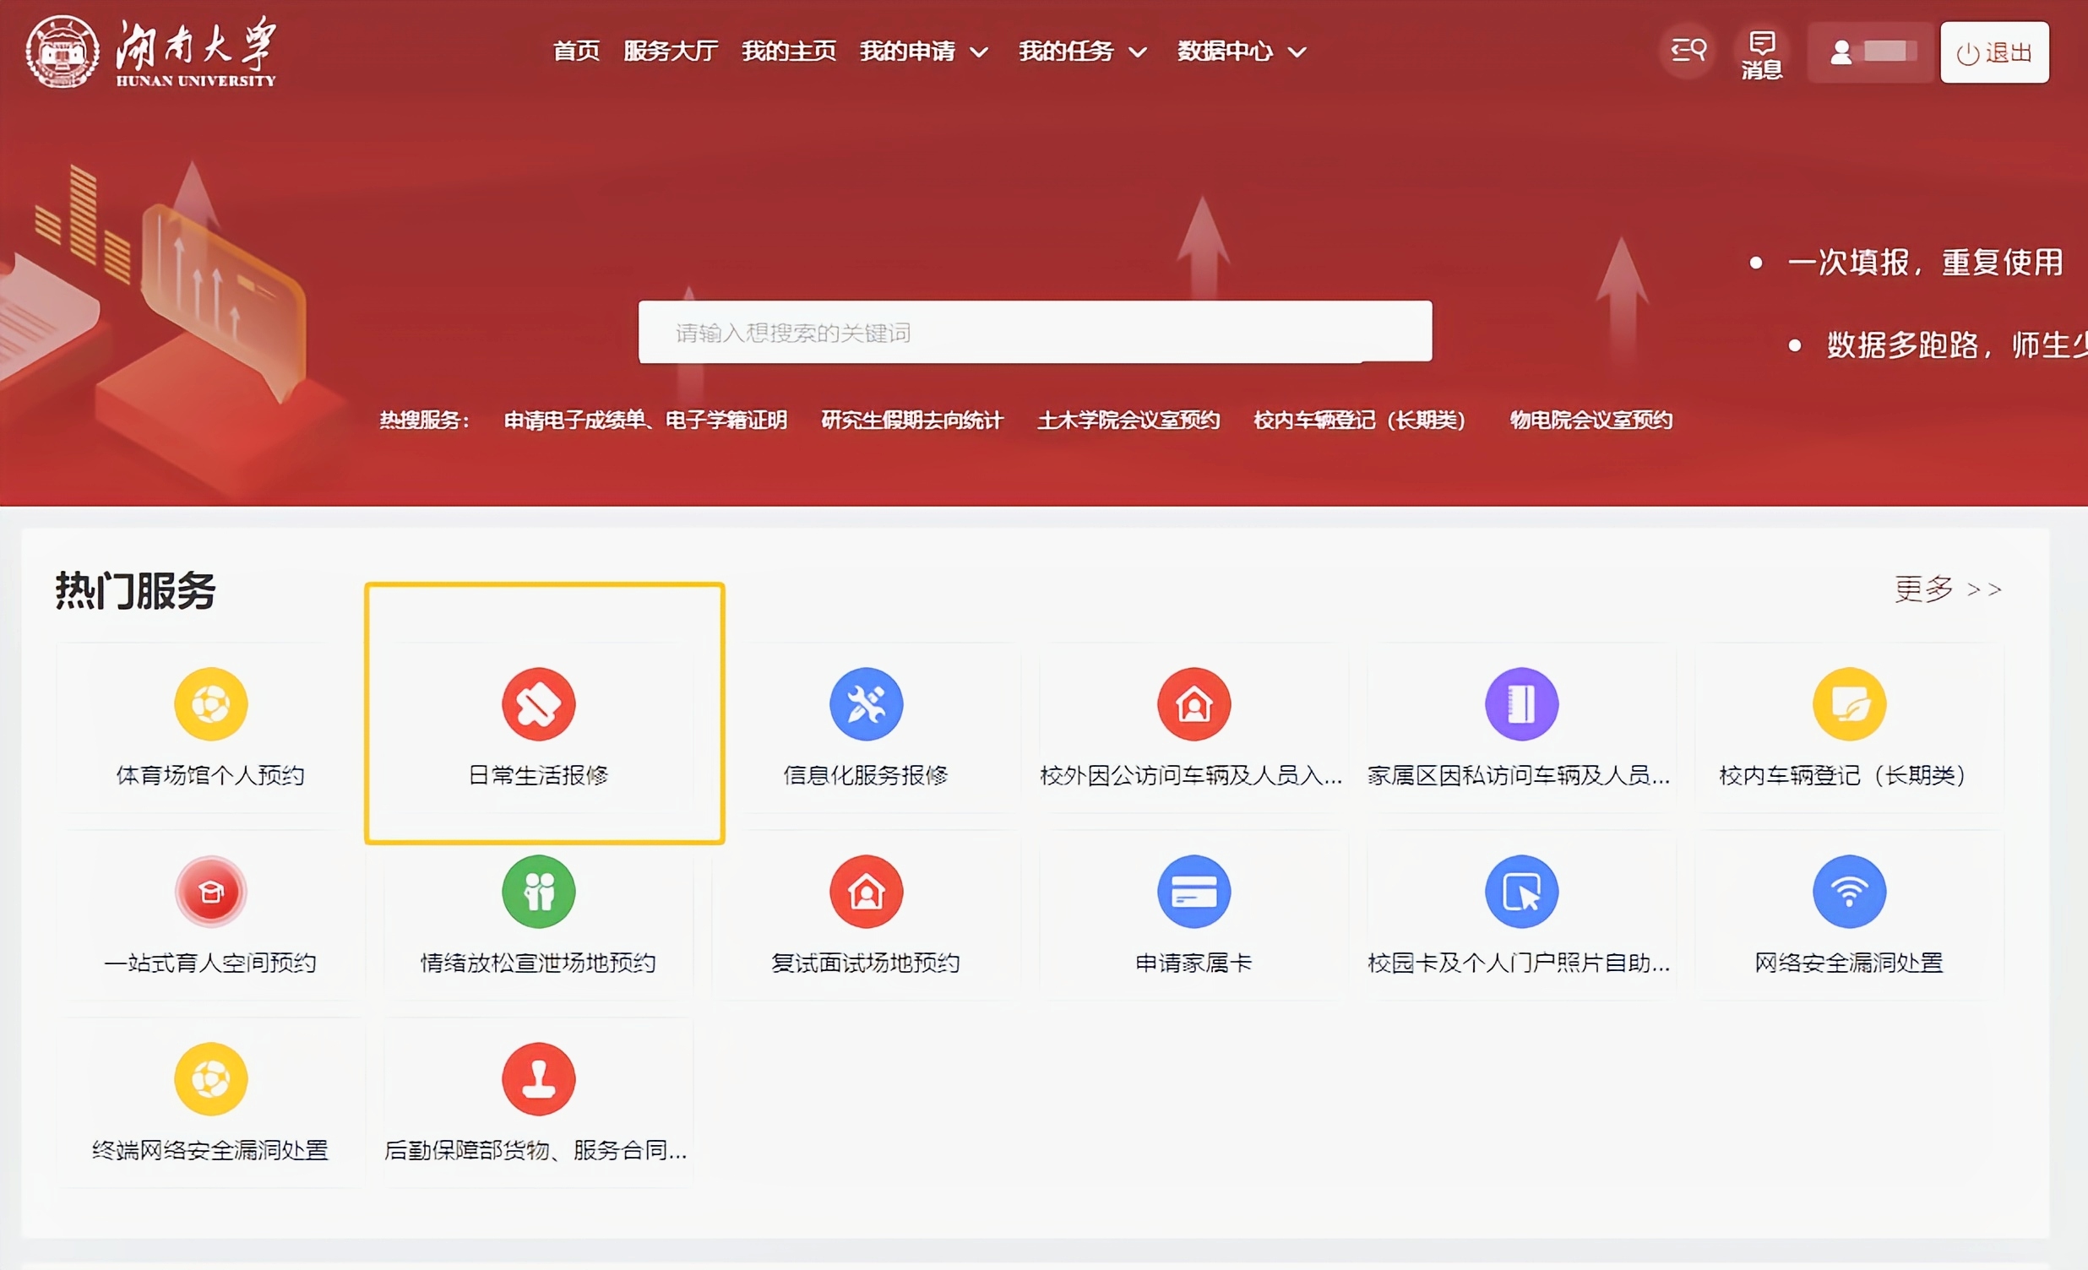Go to 服务大厅 in navigation
The image size is (2088, 1270).
(x=671, y=52)
